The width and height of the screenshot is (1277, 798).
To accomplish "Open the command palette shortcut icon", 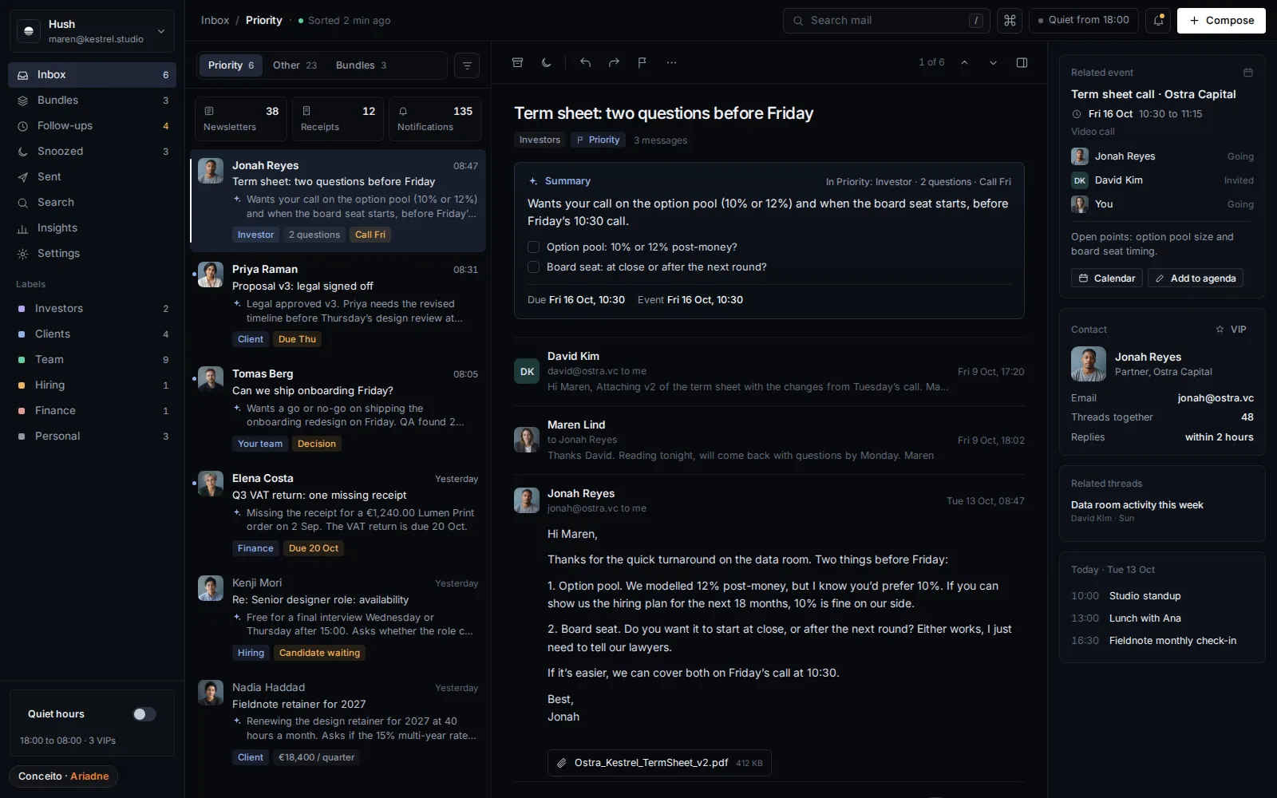I will click(x=1010, y=21).
